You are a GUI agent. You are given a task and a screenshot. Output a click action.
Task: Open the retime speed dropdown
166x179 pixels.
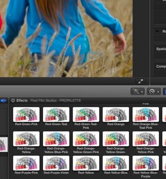coord(154,91)
